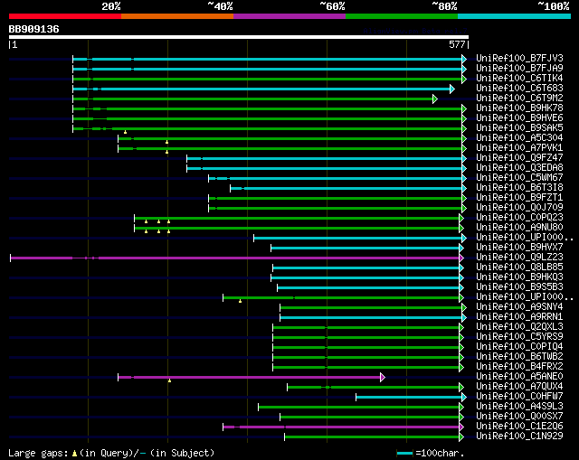579x460 pixels.
Task: Select the '~60%' identity scale label
Action: (x=332, y=6)
